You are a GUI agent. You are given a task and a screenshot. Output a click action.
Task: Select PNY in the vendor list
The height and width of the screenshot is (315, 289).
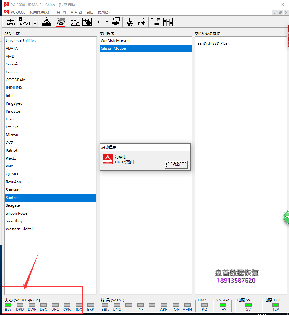click(x=50, y=166)
